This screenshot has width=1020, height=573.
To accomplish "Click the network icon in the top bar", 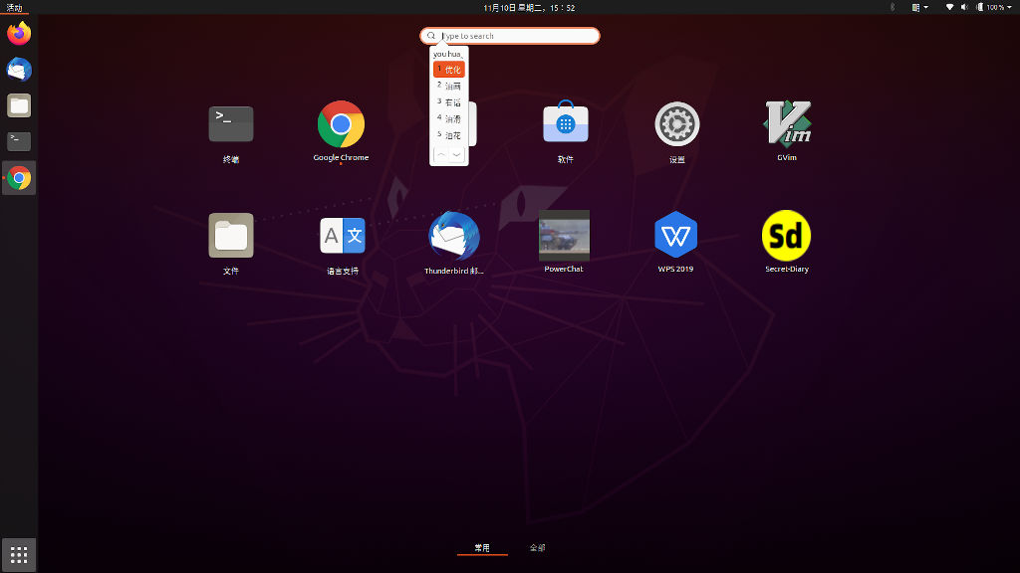I will click(949, 7).
